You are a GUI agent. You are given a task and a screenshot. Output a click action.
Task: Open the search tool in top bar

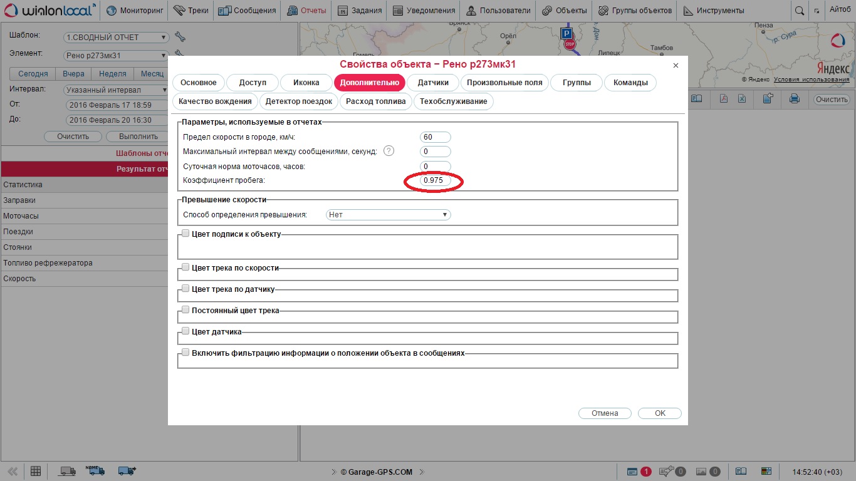tap(799, 11)
